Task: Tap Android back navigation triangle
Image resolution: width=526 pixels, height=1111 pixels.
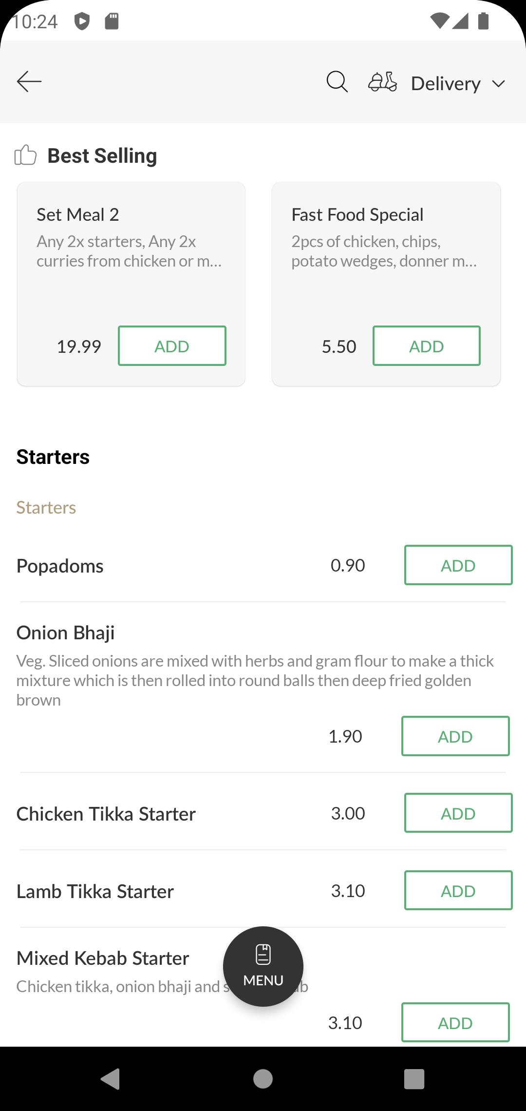Action: tap(111, 1078)
